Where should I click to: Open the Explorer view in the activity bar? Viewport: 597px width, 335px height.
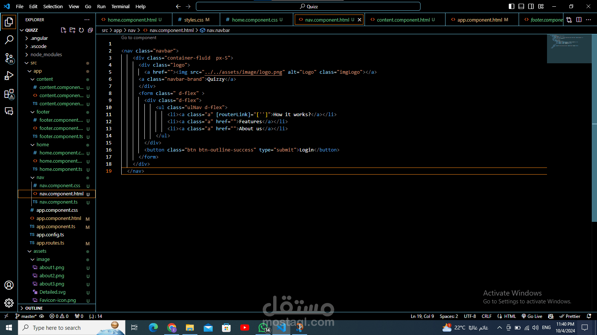pyautogui.click(x=9, y=22)
